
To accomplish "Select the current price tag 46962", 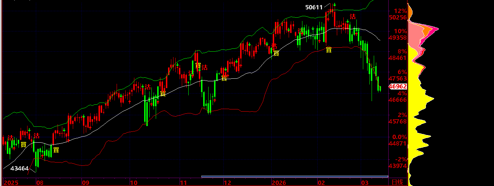I will (x=398, y=86).
